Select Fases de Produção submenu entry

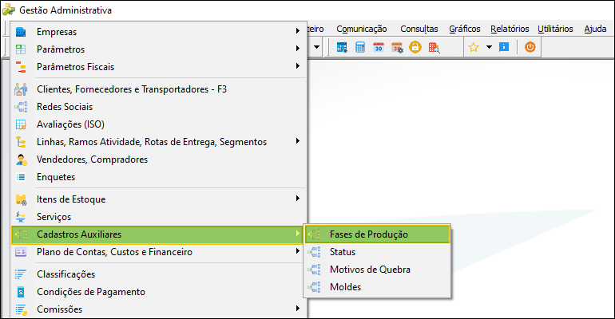click(377, 234)
